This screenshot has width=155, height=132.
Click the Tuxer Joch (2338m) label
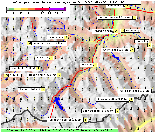click(23, 68)
